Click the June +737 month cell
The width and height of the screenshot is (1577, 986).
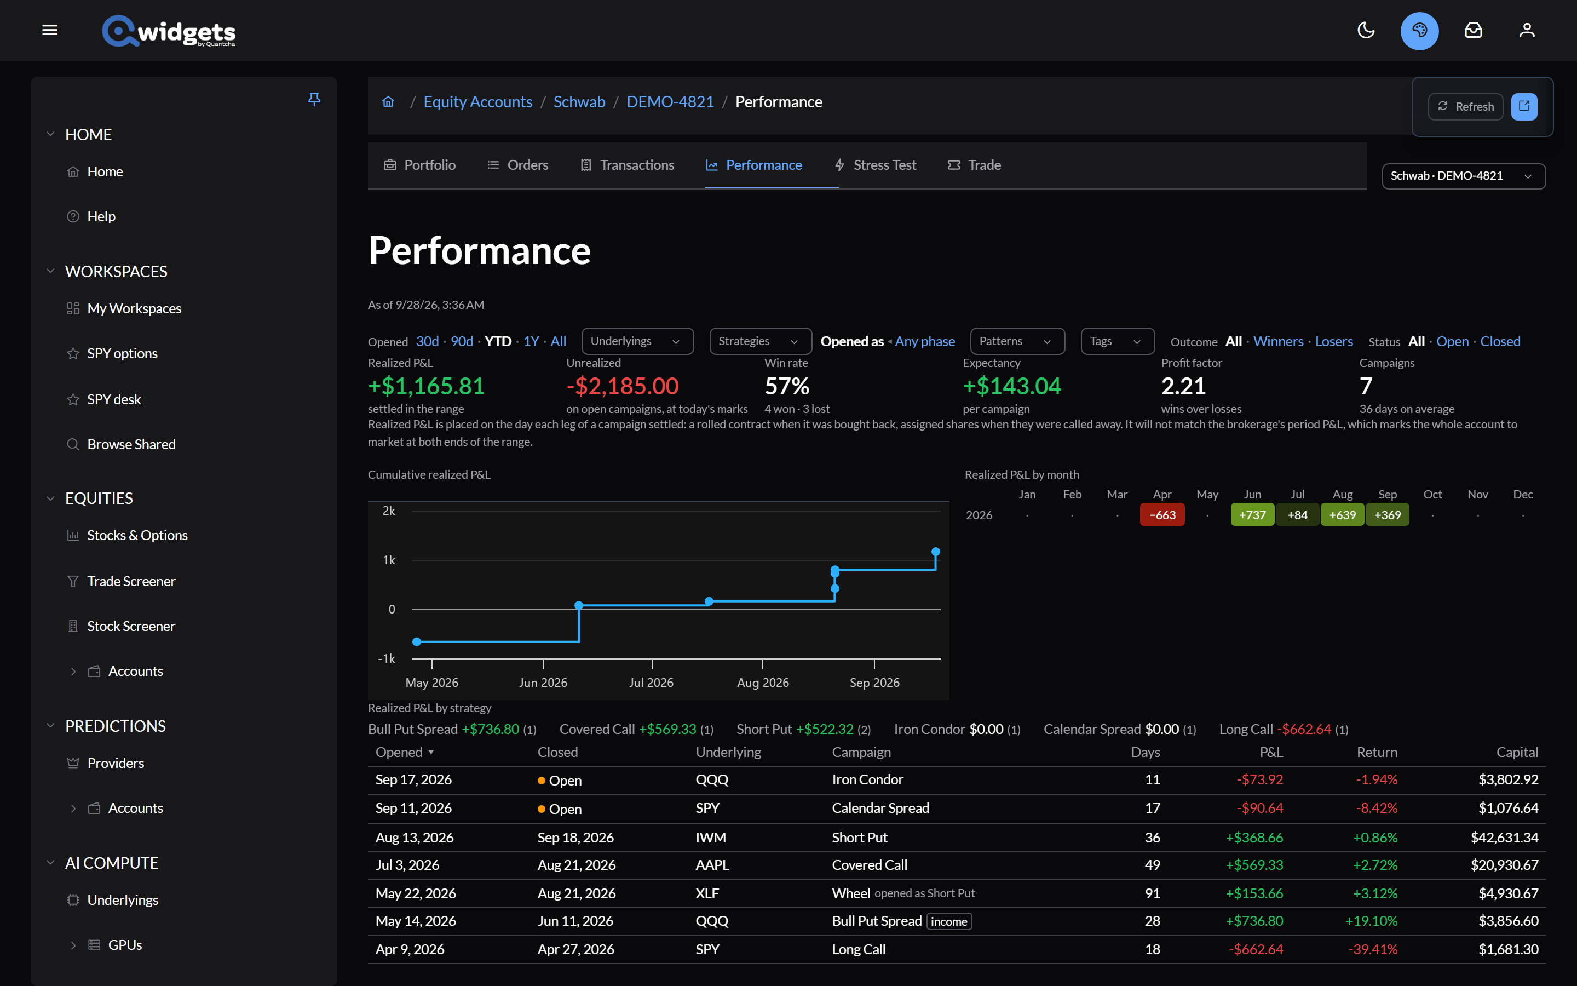[1252, 515]
